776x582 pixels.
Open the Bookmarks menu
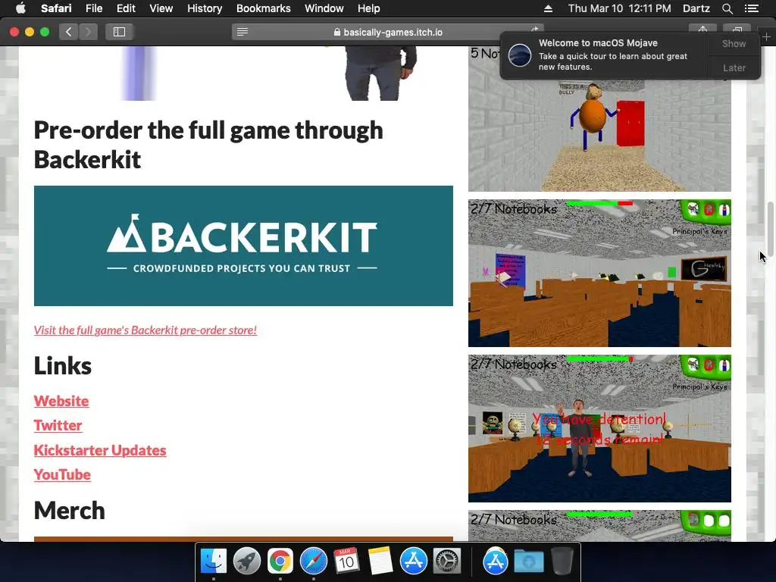pyautogui.click(x=263, y=8)
